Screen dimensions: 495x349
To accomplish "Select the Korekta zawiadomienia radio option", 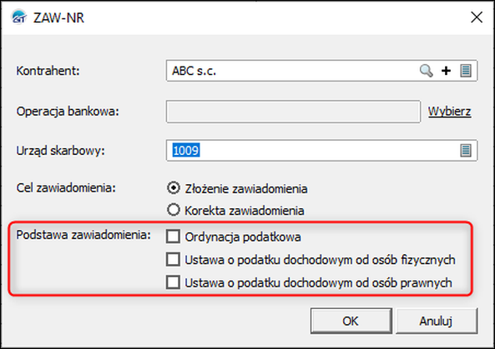I will tap(174, 210).
